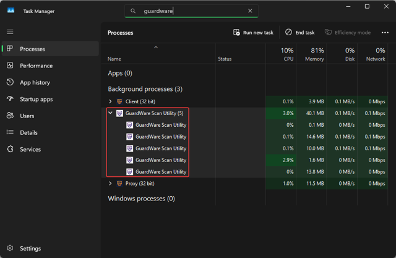Select the Processes tab in sidebar
The height and width of the screenshot is (258, 396).
[x=32, y=49]
